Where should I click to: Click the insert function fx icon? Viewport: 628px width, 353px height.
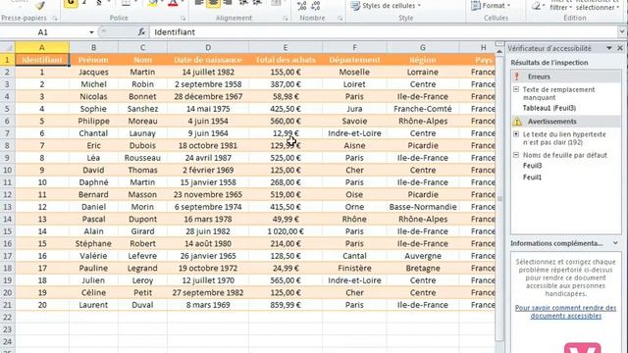point(141,32)
